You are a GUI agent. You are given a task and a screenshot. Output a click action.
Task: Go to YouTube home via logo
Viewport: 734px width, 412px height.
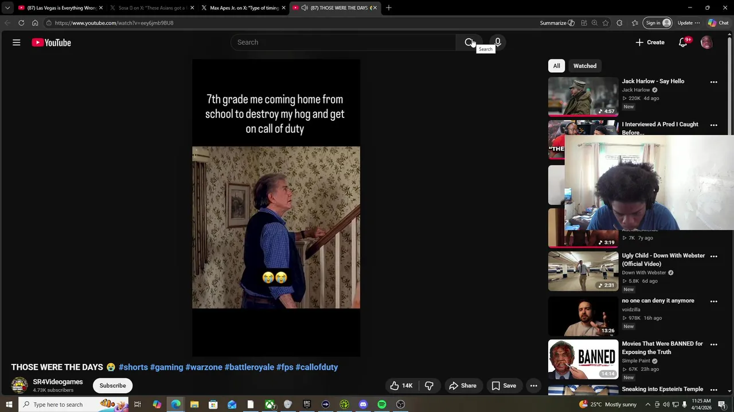coord(51,42)
